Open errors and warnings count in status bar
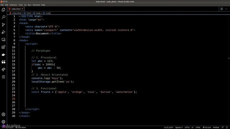The height and width of the screenshot is (129, 230). point(10,128)
